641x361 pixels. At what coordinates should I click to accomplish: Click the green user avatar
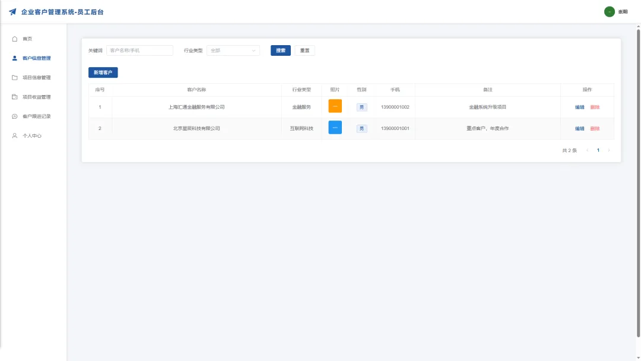point(609,12)
